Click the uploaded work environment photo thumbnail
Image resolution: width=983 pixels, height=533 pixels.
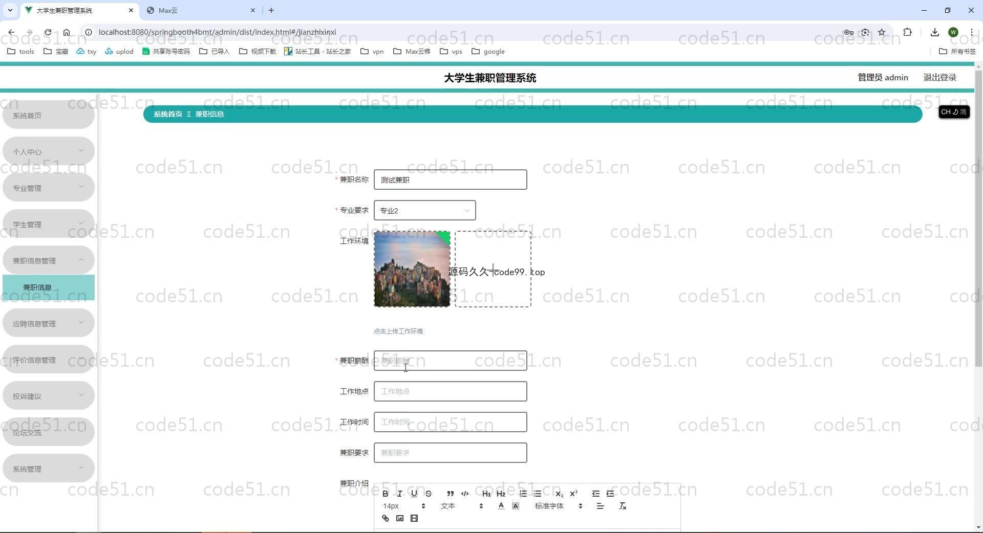coord(412,269)
